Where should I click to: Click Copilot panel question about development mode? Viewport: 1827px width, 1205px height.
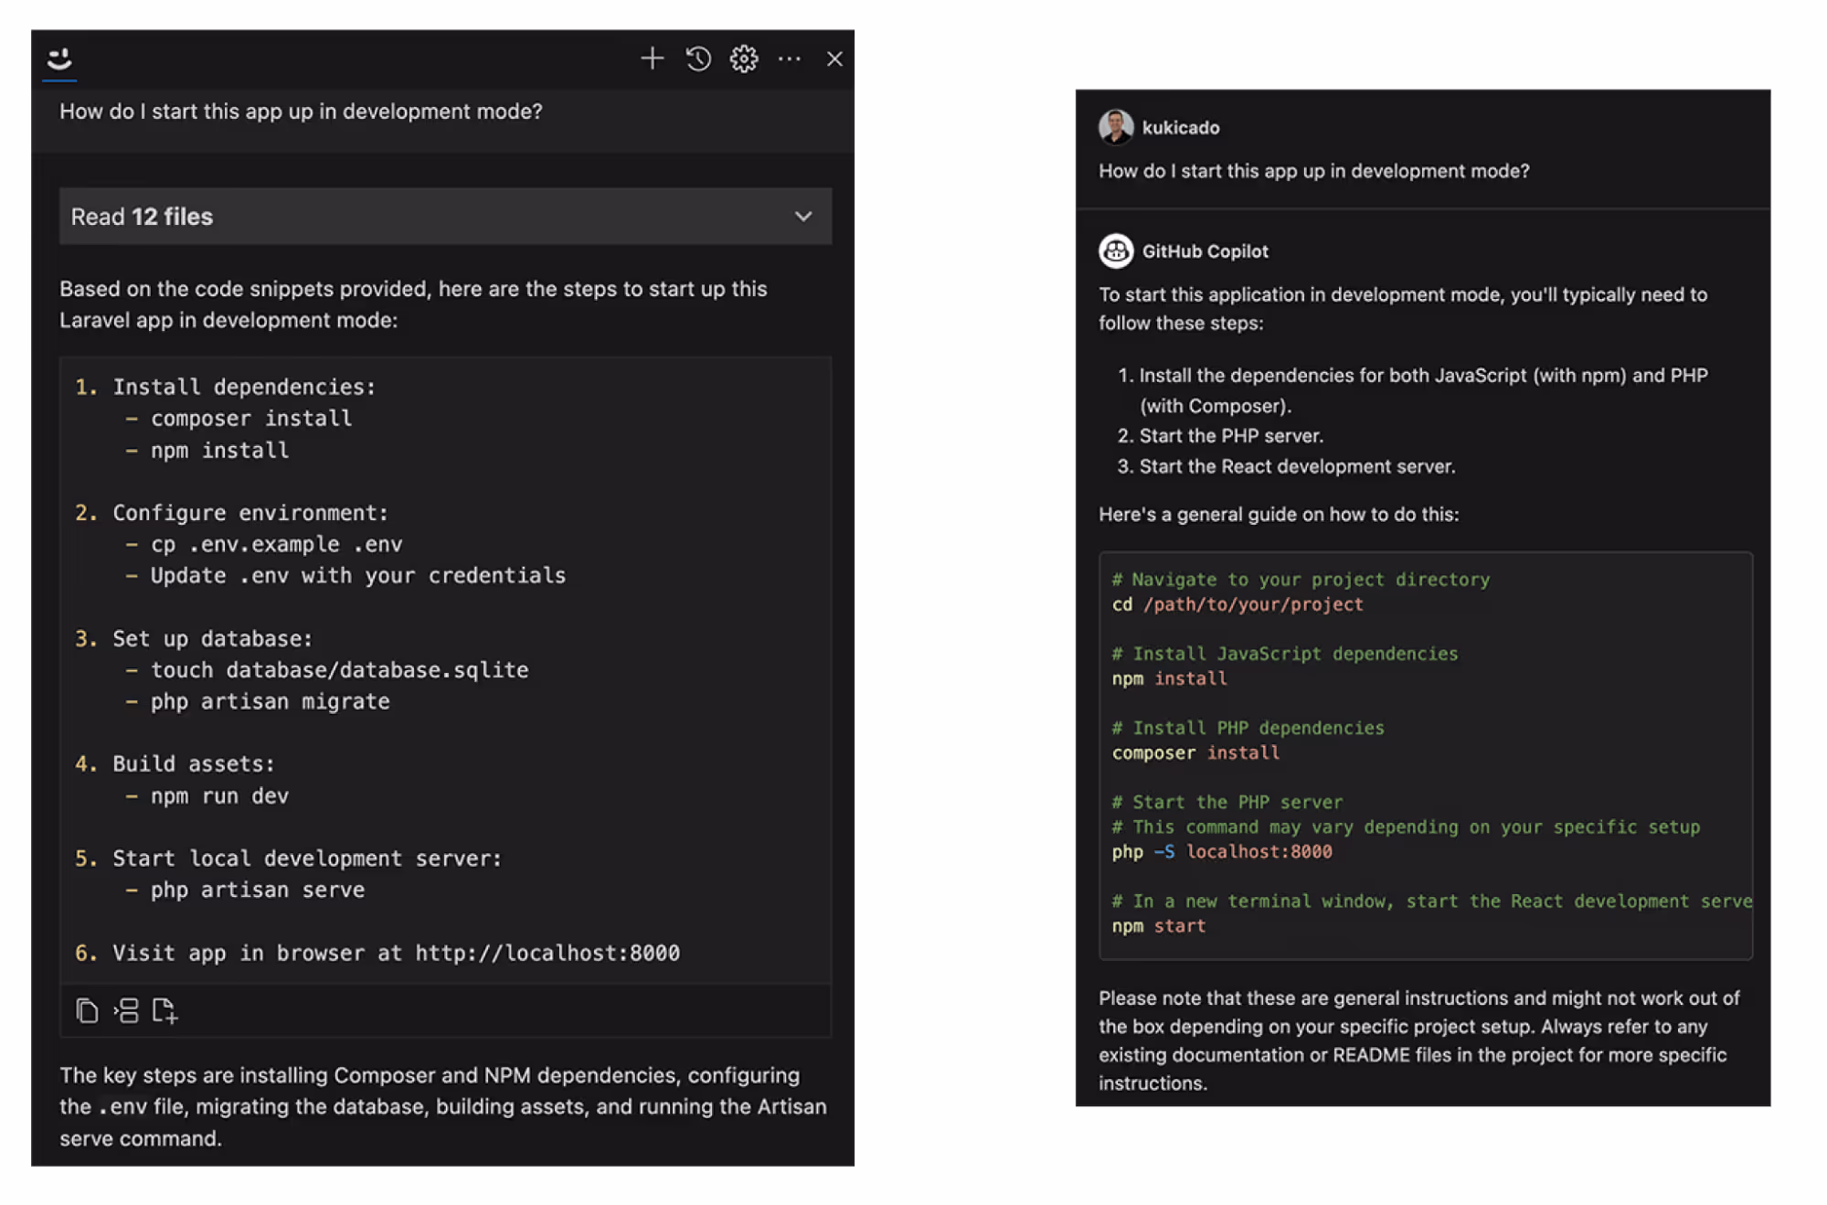[1313, 171]
